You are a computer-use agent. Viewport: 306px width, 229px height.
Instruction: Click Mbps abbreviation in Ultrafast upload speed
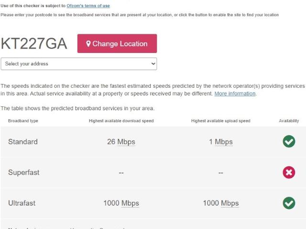coord(229,203)
